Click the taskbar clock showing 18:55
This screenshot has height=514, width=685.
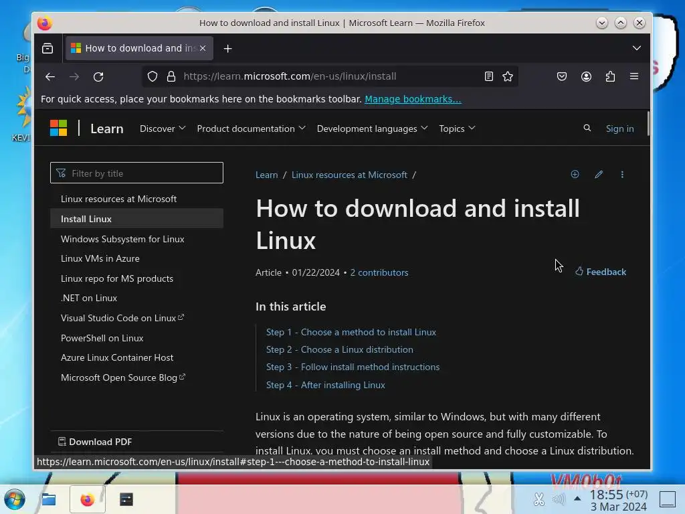618,500
